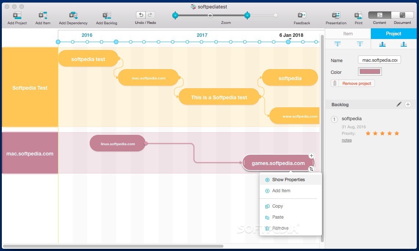This screenshot has width=419, height=251.
Task: Select the Project tab
Action: 393,33
